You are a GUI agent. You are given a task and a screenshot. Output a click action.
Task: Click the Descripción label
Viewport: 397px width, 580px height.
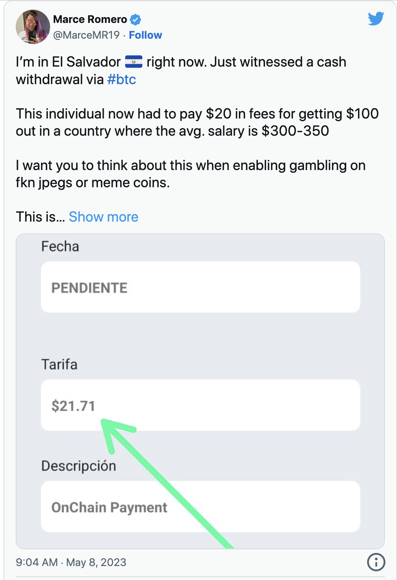coord(79,466)
